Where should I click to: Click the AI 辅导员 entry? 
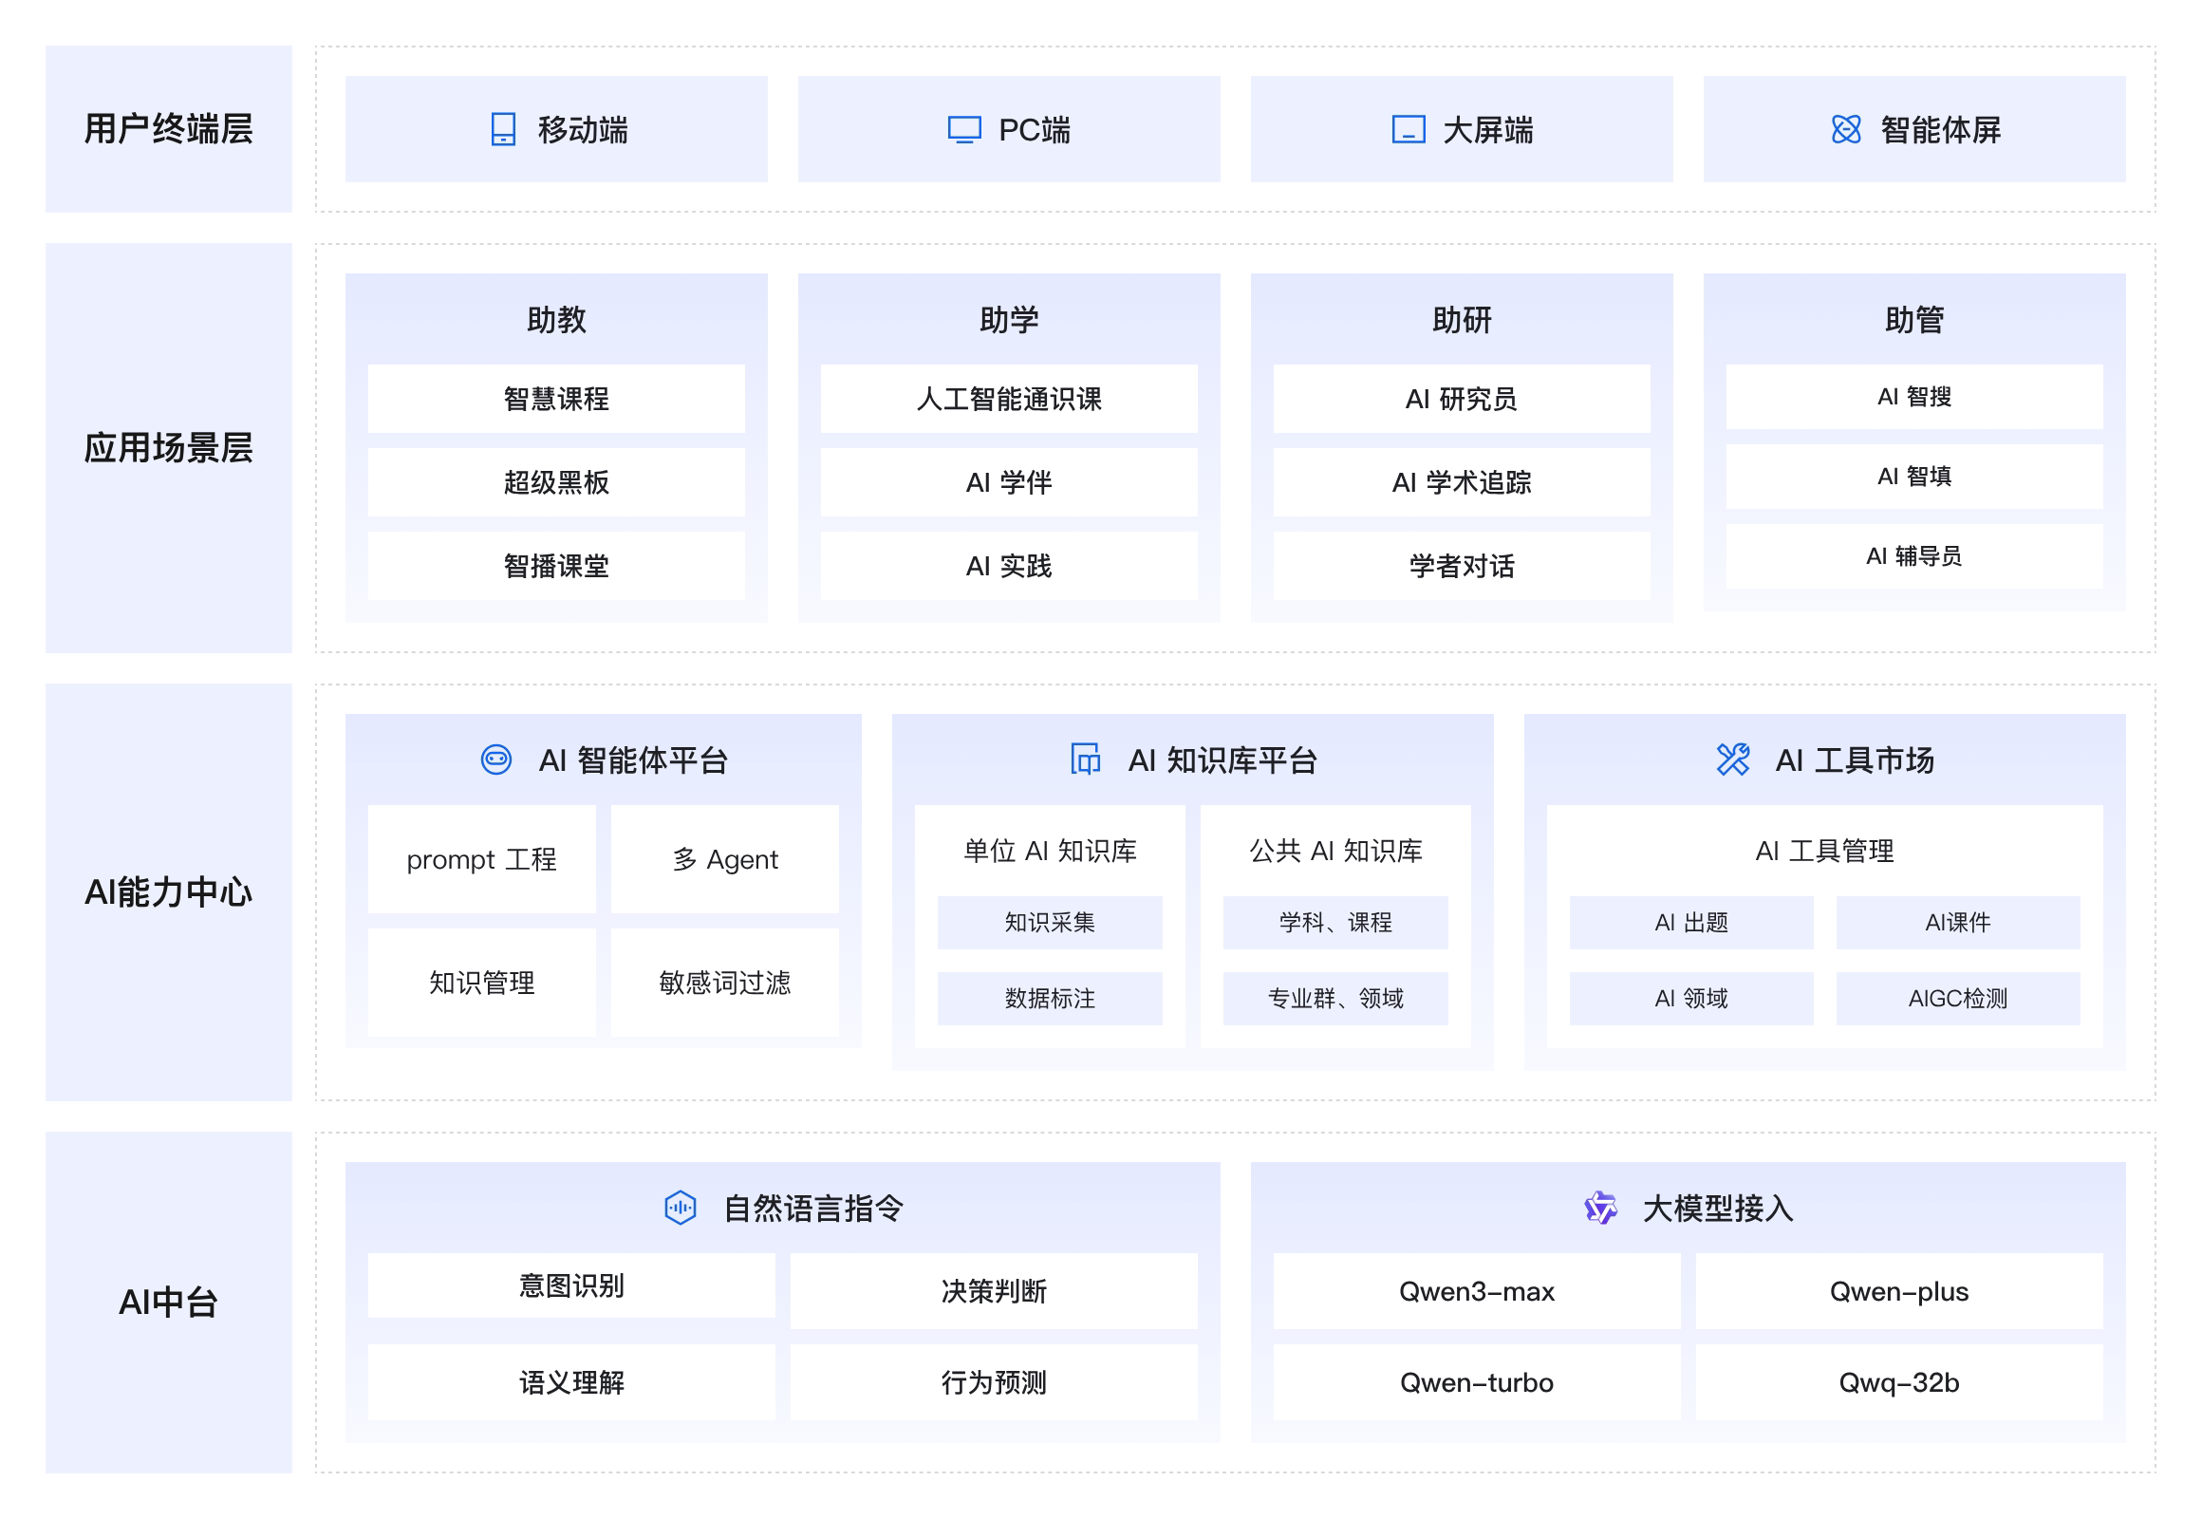[1913, 556]
